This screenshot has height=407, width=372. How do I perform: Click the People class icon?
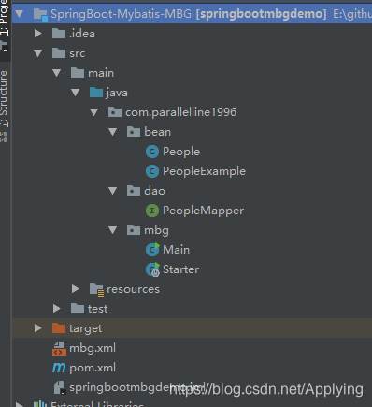pyautogui.click(x=152, y=152)
